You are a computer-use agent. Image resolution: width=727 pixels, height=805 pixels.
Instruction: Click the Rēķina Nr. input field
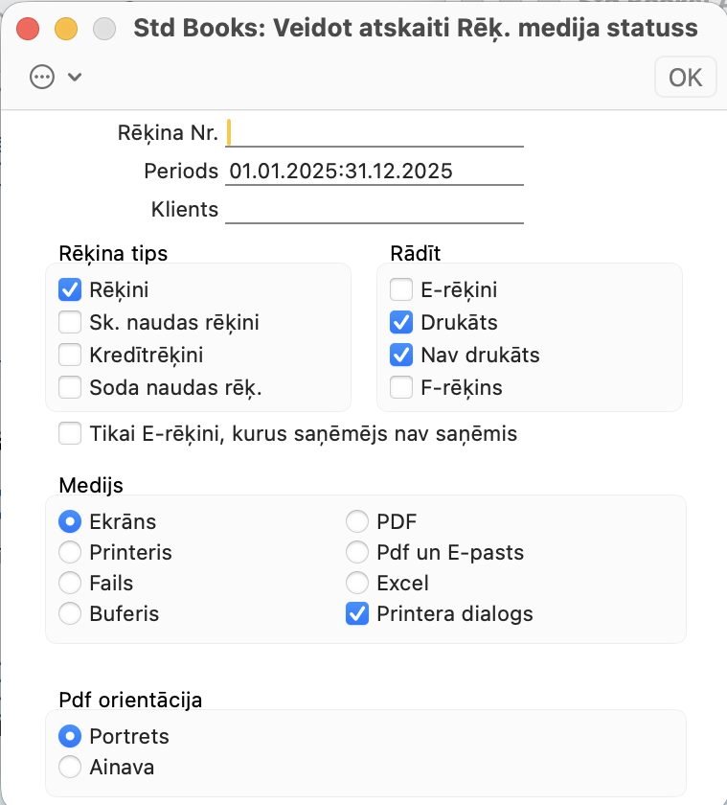[375, 132]
